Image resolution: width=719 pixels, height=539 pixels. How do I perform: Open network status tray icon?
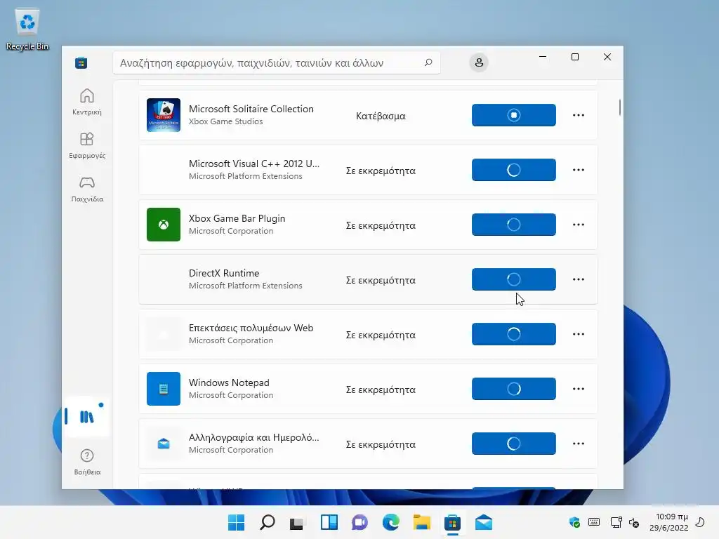tap(616, 522)
